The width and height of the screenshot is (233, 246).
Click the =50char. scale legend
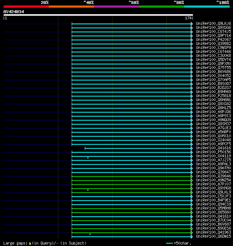(x=179, y=243)
